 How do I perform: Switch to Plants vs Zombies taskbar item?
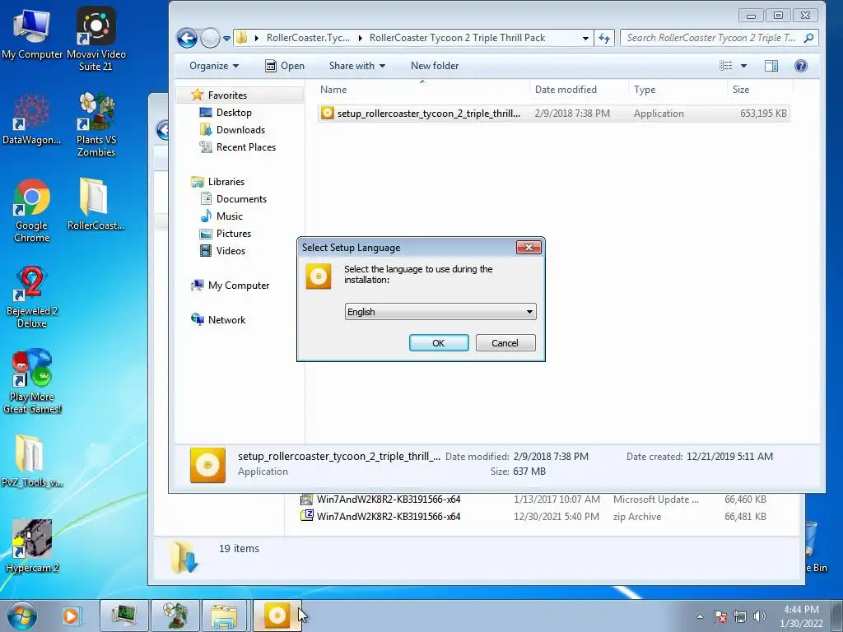[x=175, y=616]
